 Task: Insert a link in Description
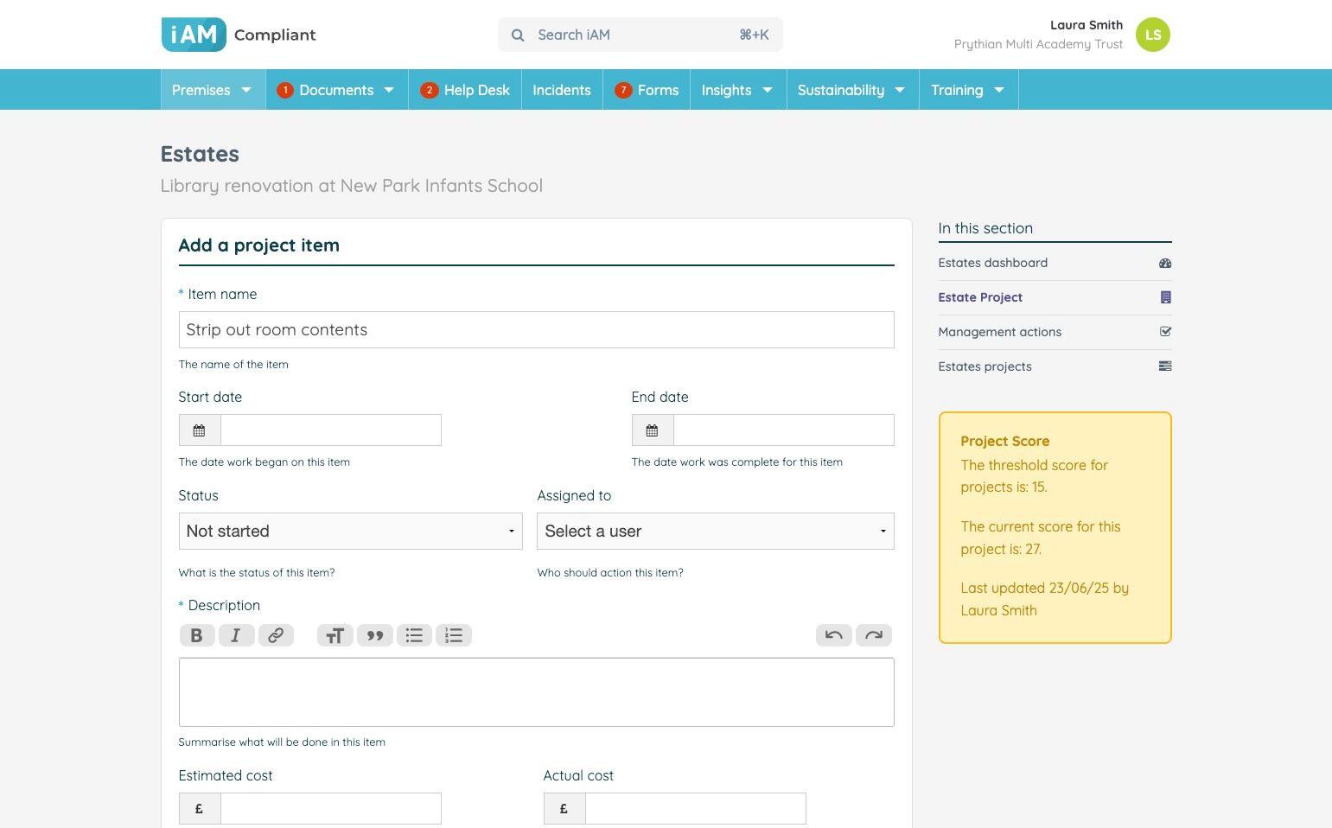pos(276,636)
